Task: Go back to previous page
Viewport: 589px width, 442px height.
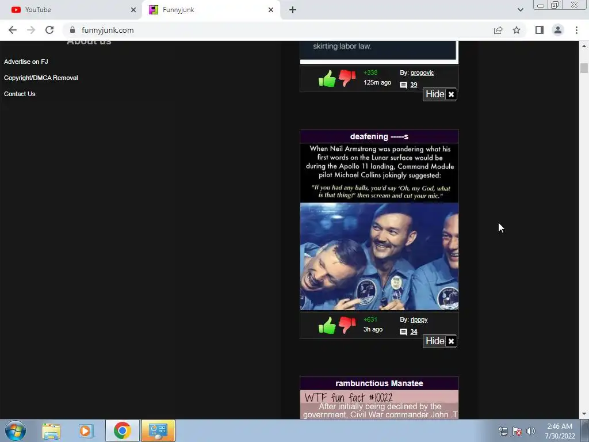Action: (13, 30)
